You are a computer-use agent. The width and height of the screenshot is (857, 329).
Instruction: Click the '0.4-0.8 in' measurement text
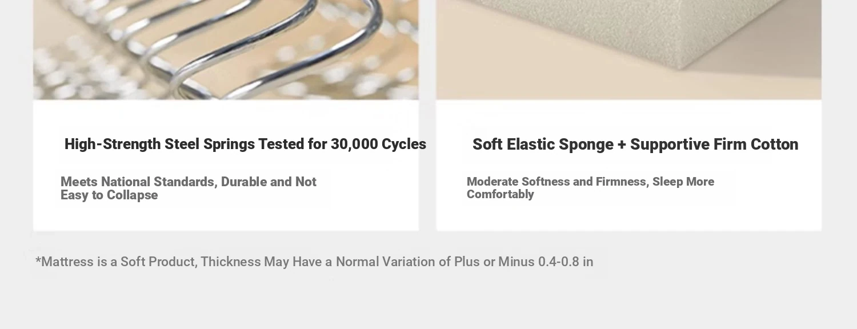coord(566,262)
